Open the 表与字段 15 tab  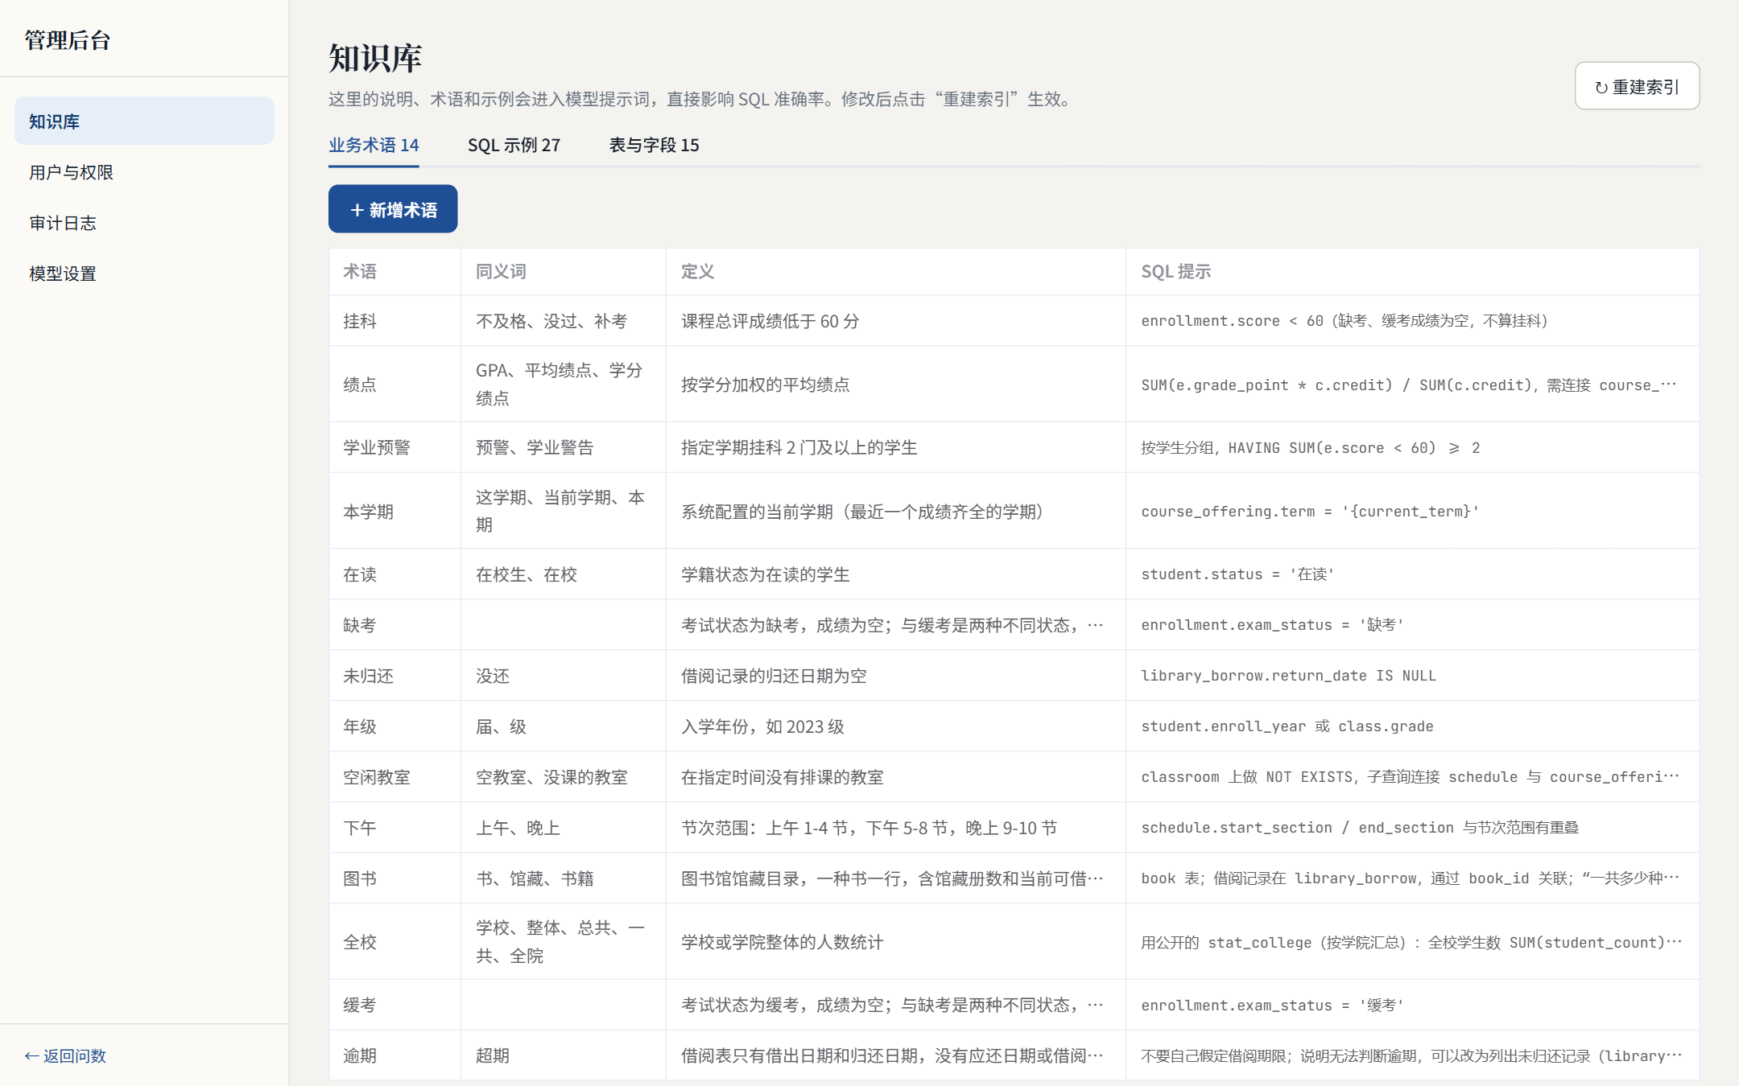point(654,145)
